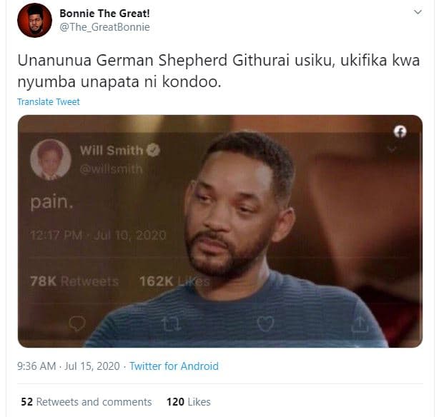The width and height of the screenshot is (439, 417).
Task: Open the @The_GreatBonnie handle link
Action: click(x=104, y=27)
